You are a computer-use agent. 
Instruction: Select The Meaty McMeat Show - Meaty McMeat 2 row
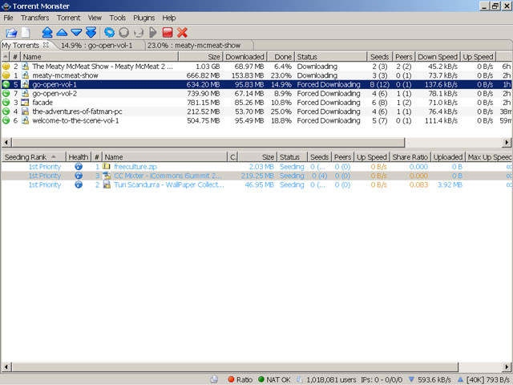256,67
